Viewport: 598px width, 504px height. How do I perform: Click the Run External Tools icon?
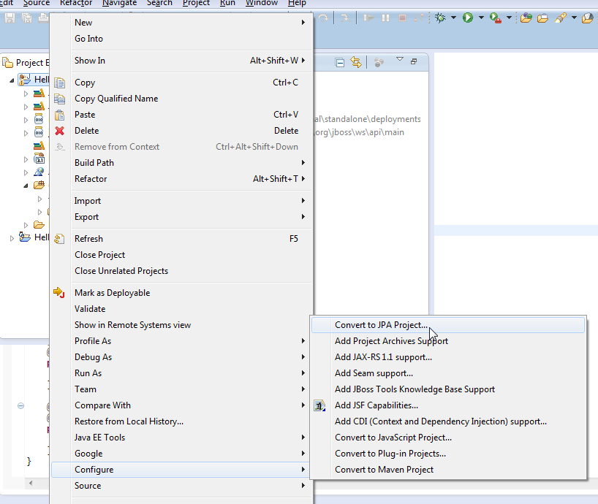pyautogui.click(x=495, y=18)
